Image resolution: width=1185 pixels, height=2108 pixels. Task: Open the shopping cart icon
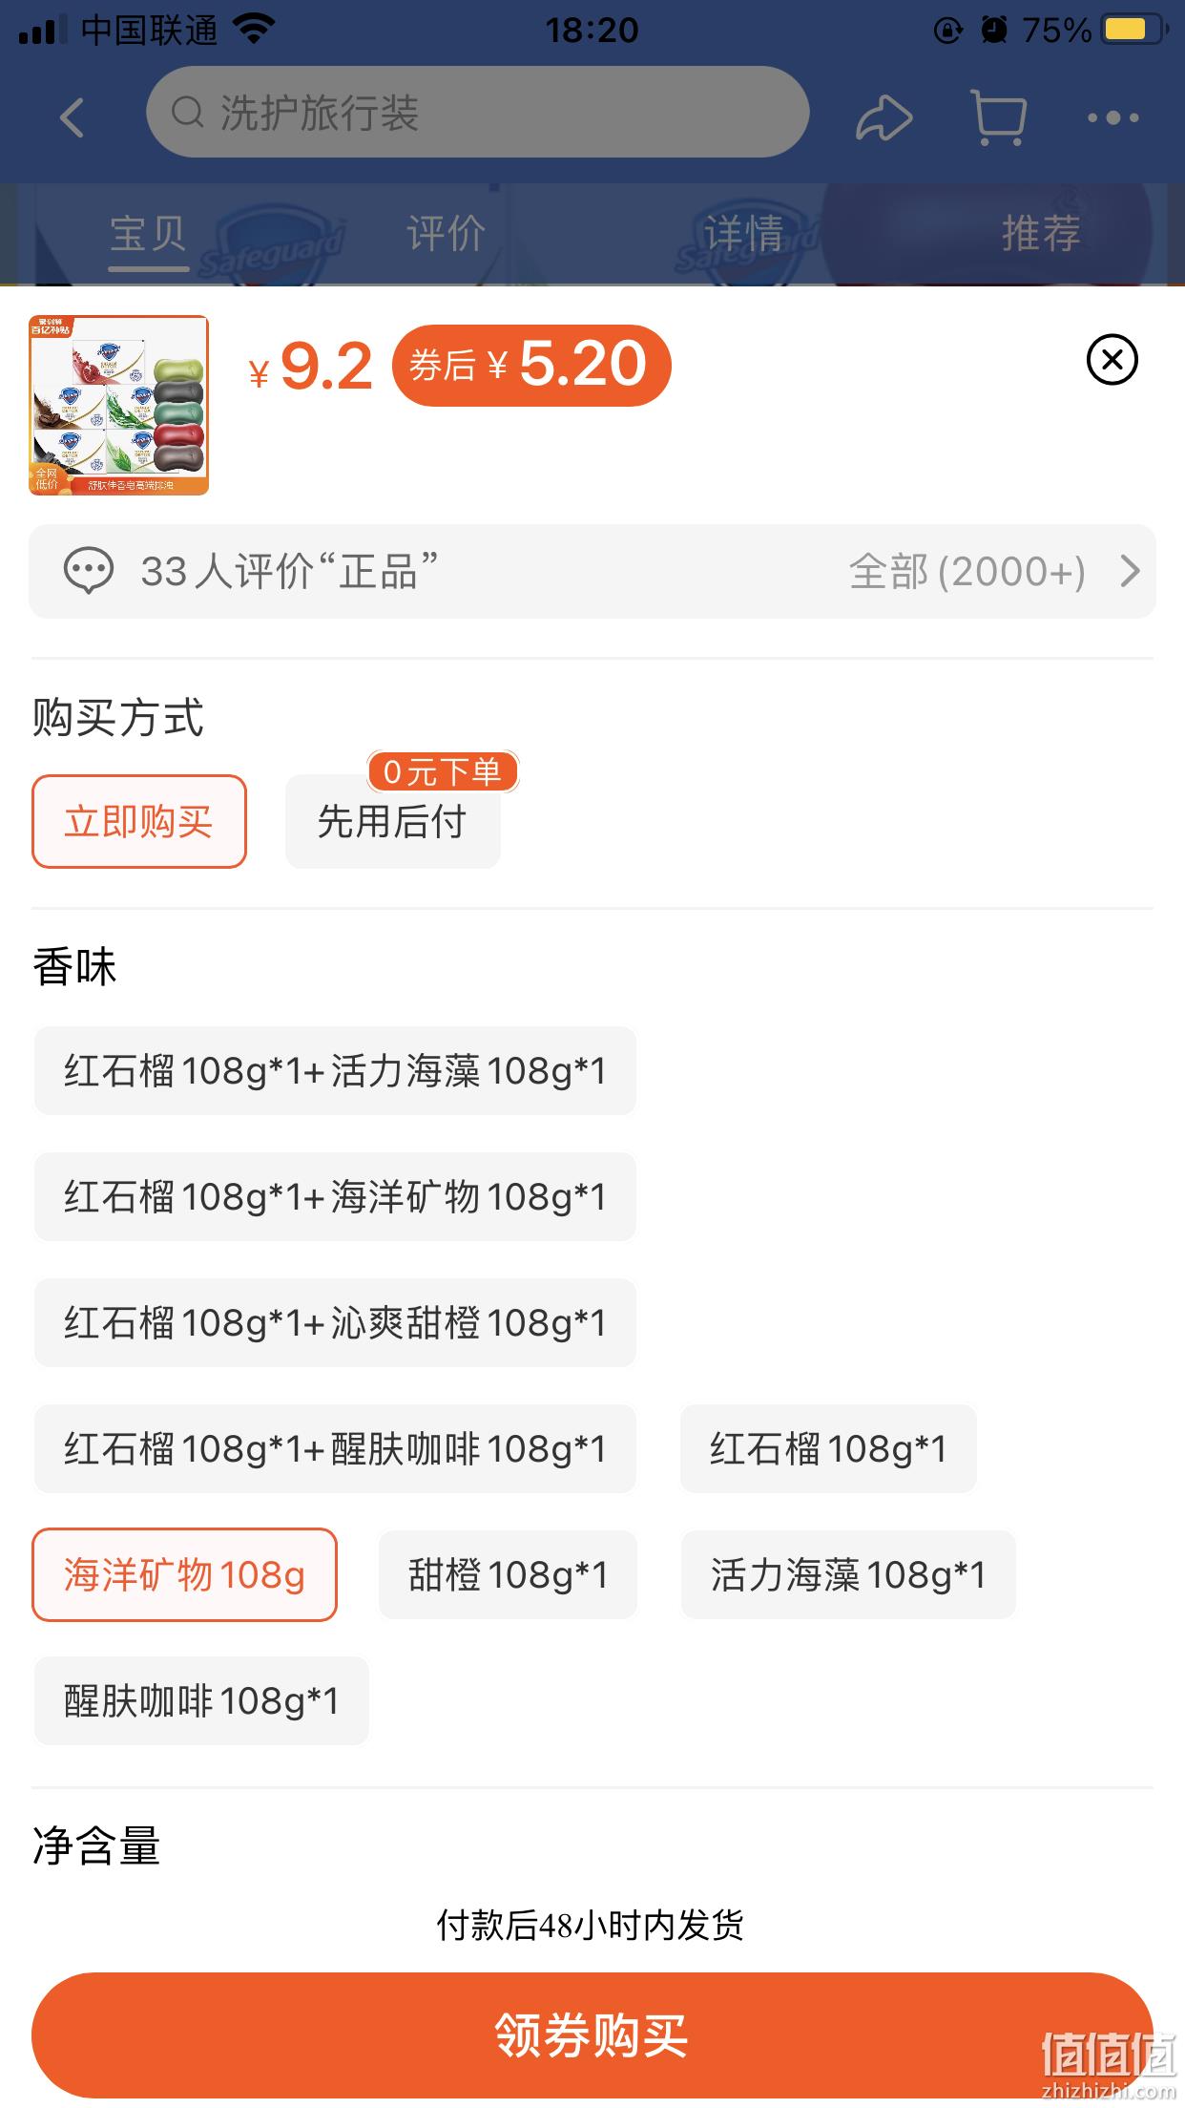click(998, 117)
